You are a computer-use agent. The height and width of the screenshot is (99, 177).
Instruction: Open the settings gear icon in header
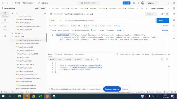coord(134,3)
